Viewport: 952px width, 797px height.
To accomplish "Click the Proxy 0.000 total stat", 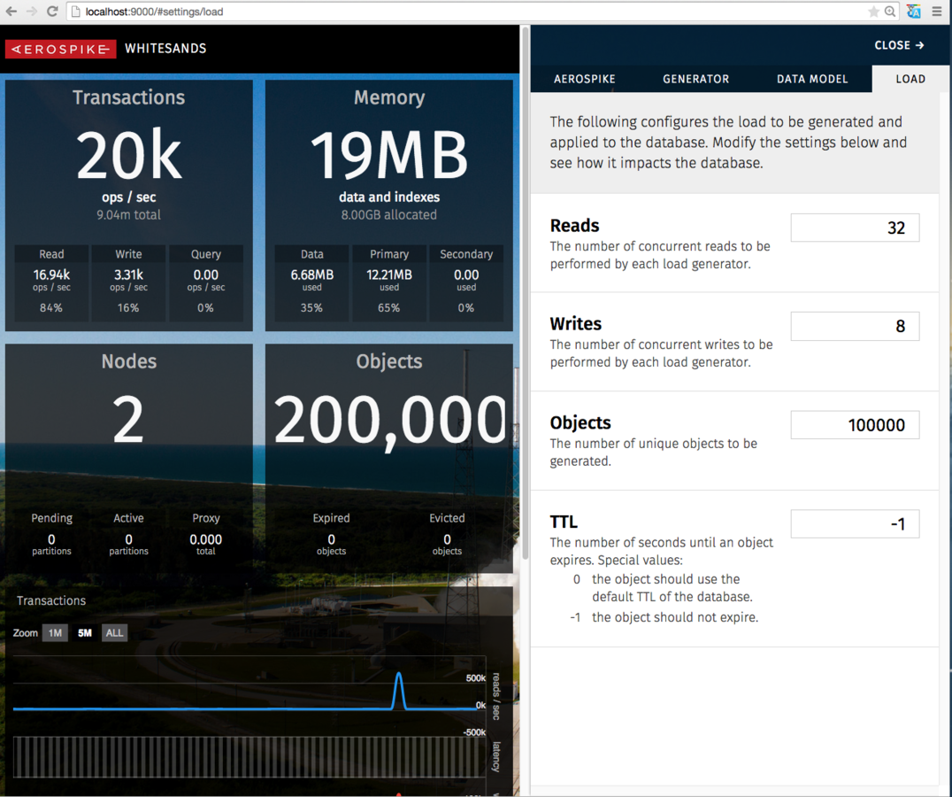I will tap(206, 534).
